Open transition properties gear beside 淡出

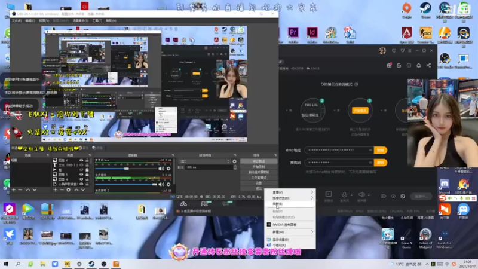[x=234, y=161]
